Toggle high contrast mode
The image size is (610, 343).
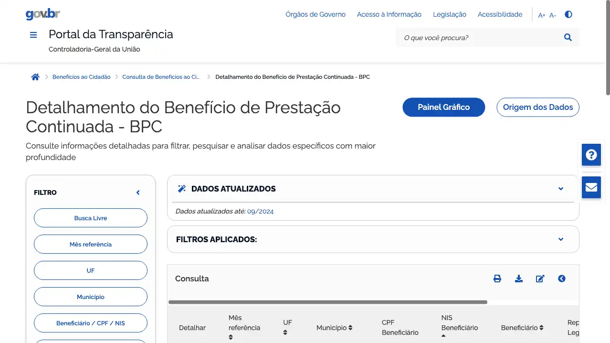point(568,14)
